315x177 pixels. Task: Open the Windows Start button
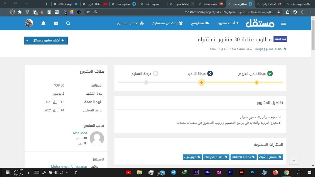pos(309,172)
